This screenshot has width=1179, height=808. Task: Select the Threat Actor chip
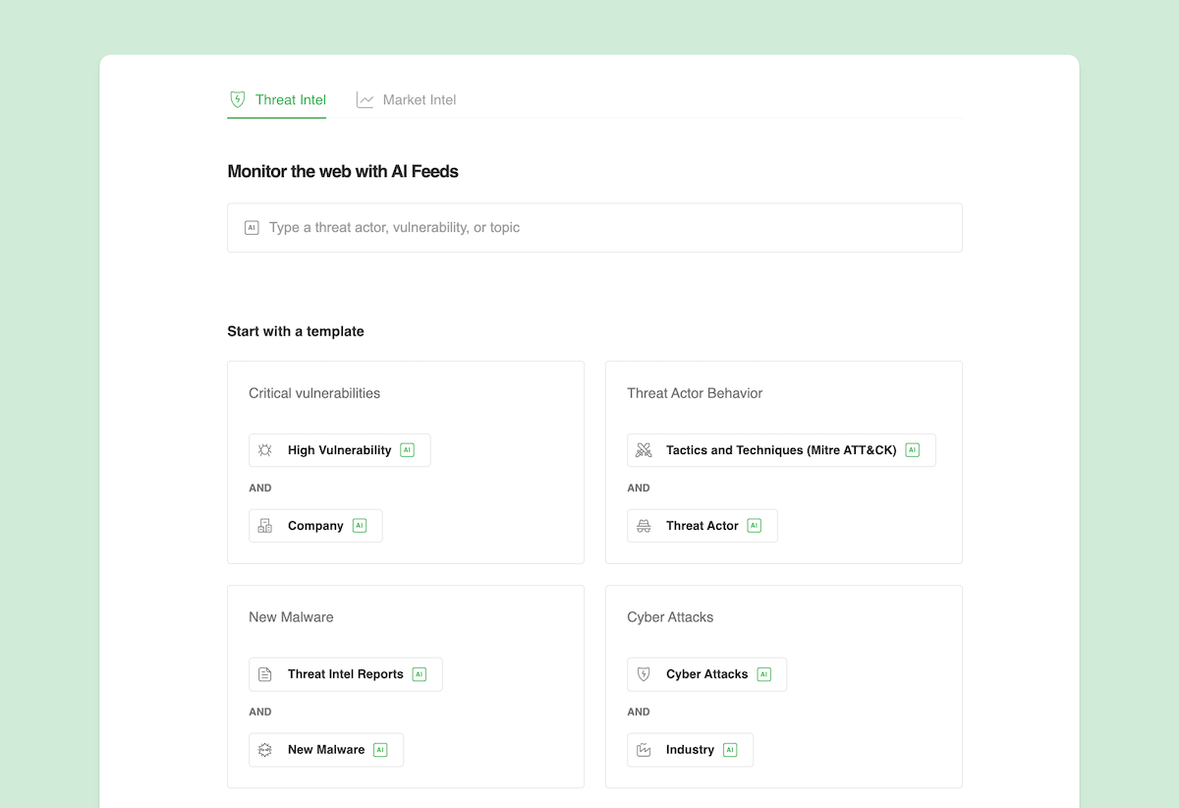(x=702, y=526)
